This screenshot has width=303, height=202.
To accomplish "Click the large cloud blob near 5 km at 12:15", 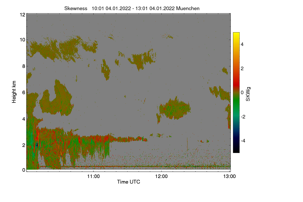I will [175, 109].
